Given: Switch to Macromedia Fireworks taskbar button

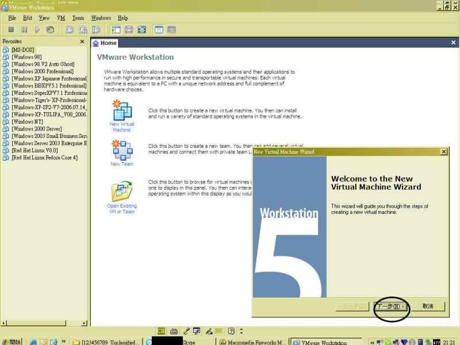Looking at the screenshot, I should point(253,342).
